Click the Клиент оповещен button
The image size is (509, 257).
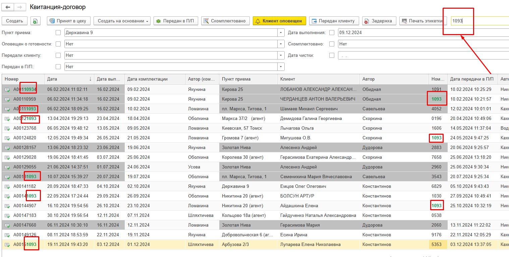tap(279, 21)
